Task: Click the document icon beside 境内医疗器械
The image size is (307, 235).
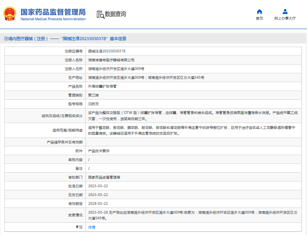Action: [x=6, y=39]
